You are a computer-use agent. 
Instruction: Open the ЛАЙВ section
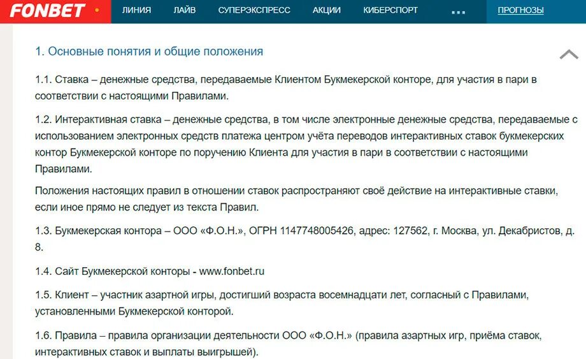[185, 10]
